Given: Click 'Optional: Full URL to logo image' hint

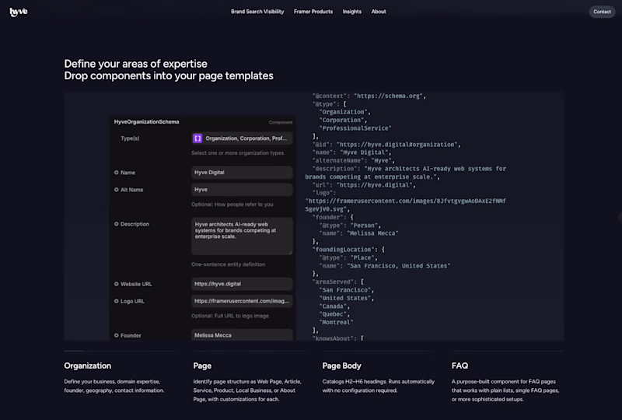Looking at the screenshot, I should pos(230,316).
